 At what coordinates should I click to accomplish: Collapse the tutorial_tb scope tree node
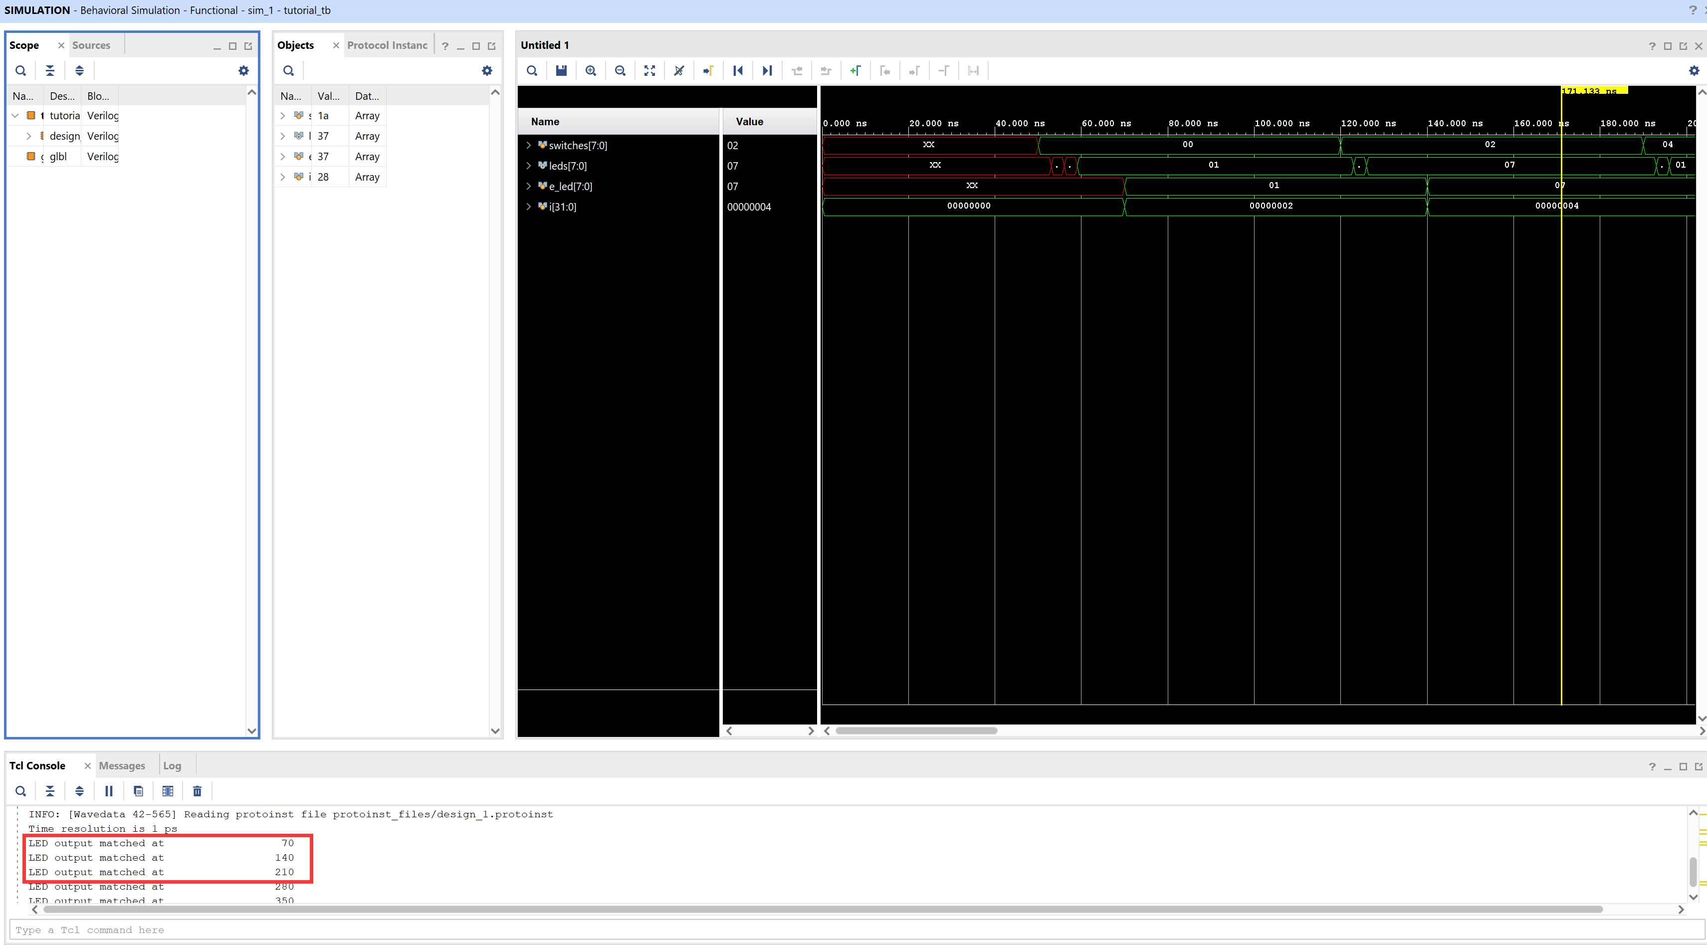[x=15, y=115]
